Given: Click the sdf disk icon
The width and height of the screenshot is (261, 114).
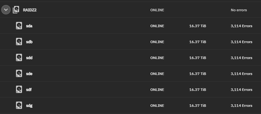Looking at the screenshot, I should pyautogui.click(x=19, y=89).
